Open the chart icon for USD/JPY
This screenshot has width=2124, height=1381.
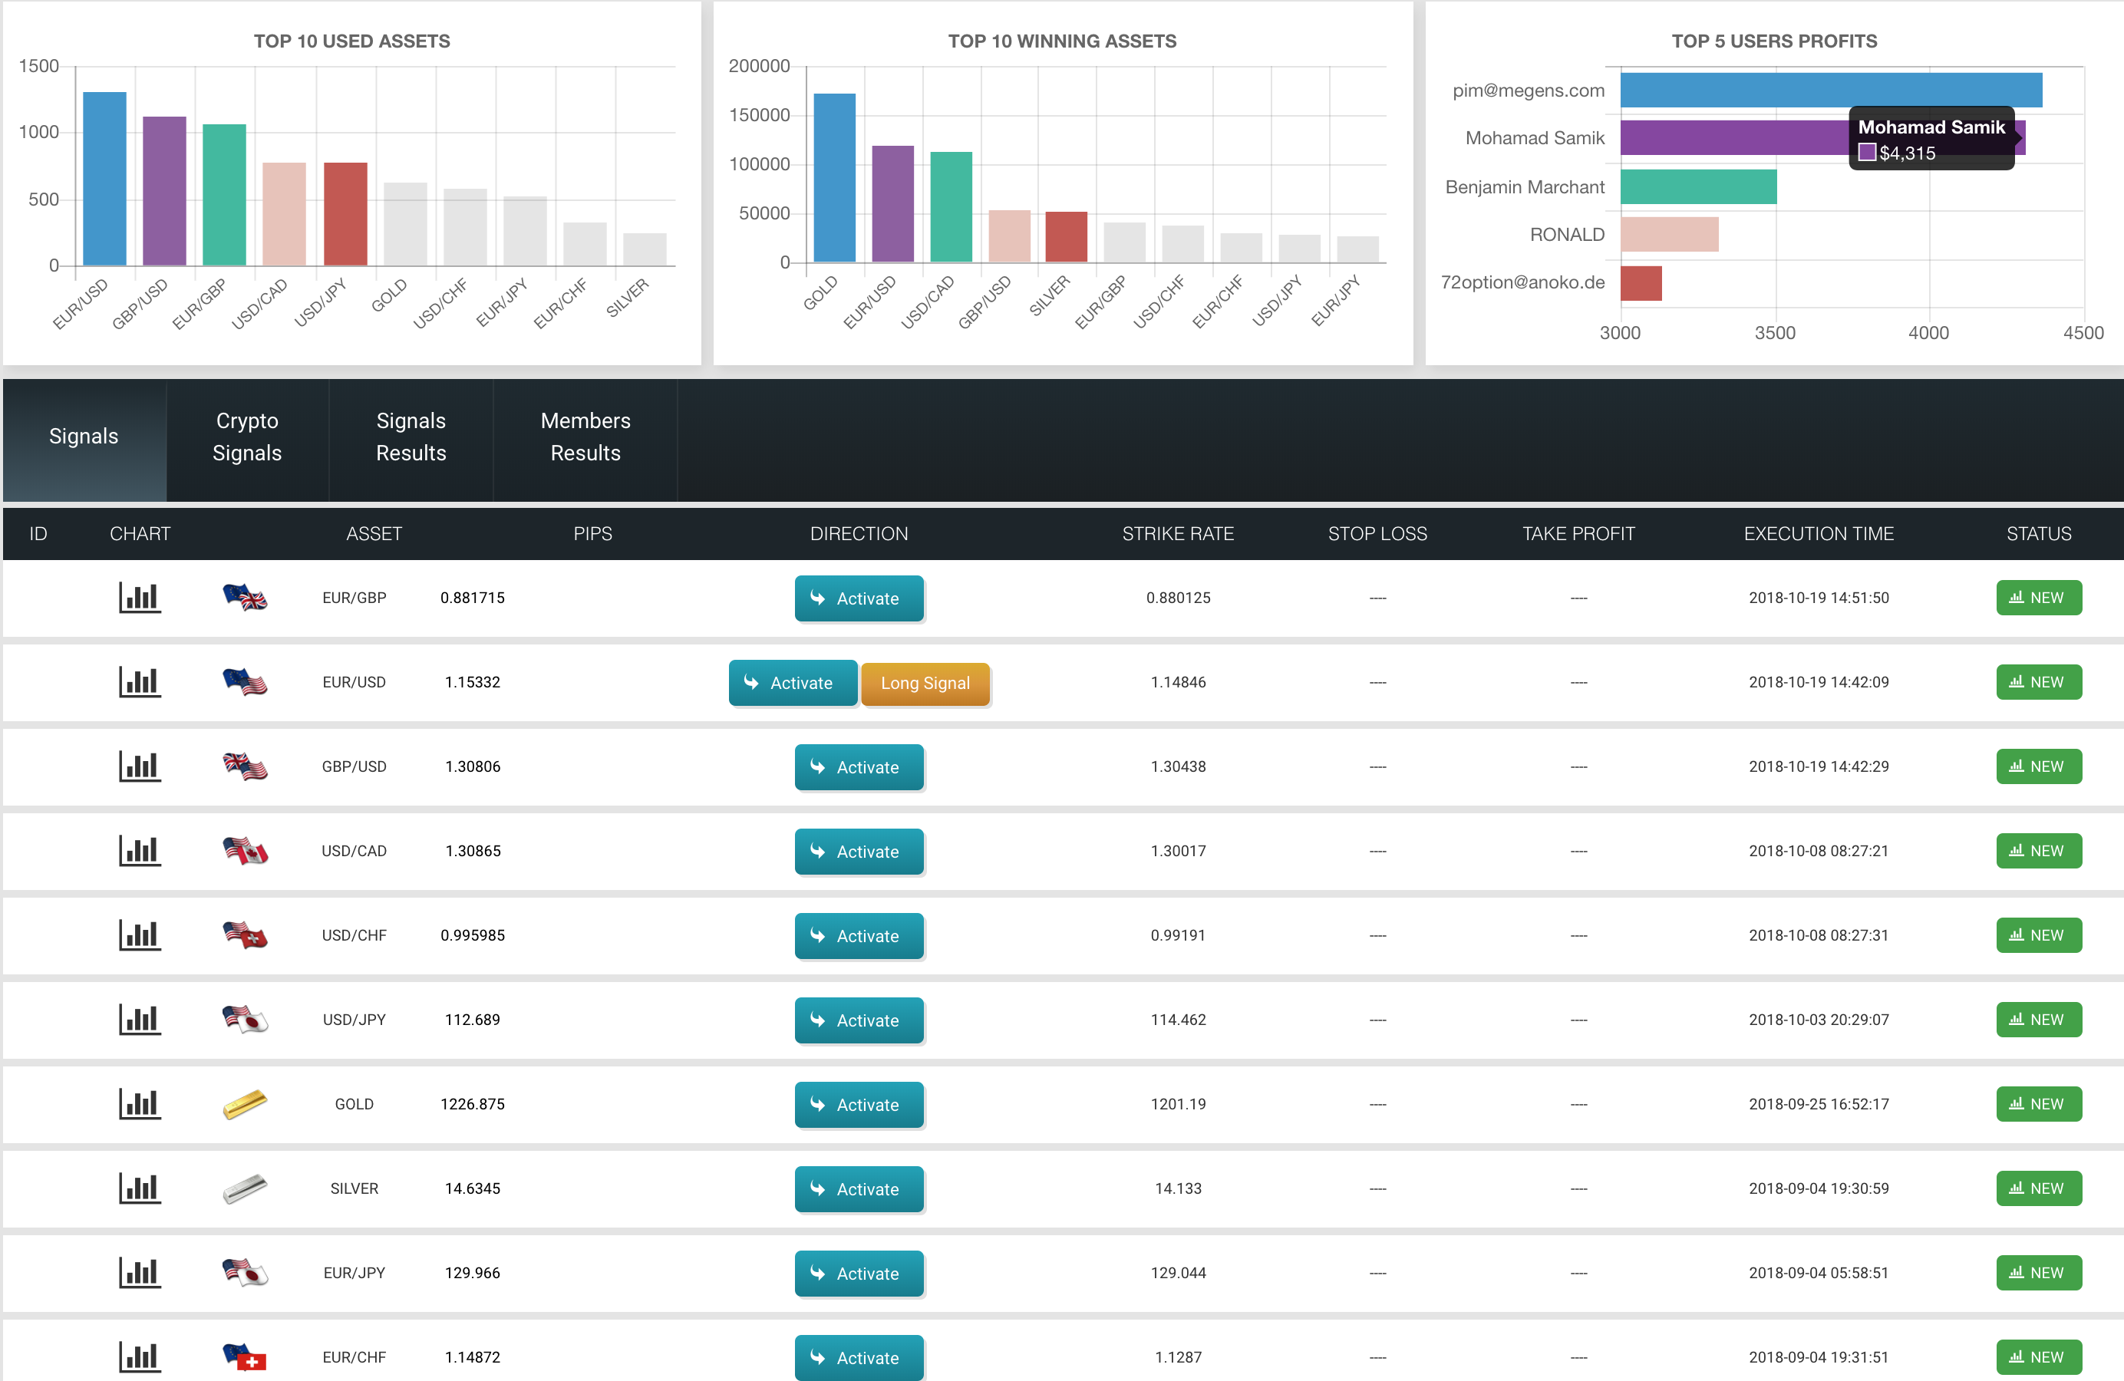(139, 1020)
